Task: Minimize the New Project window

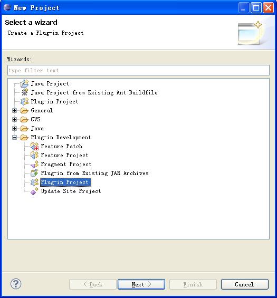Action: click(244, 8)
